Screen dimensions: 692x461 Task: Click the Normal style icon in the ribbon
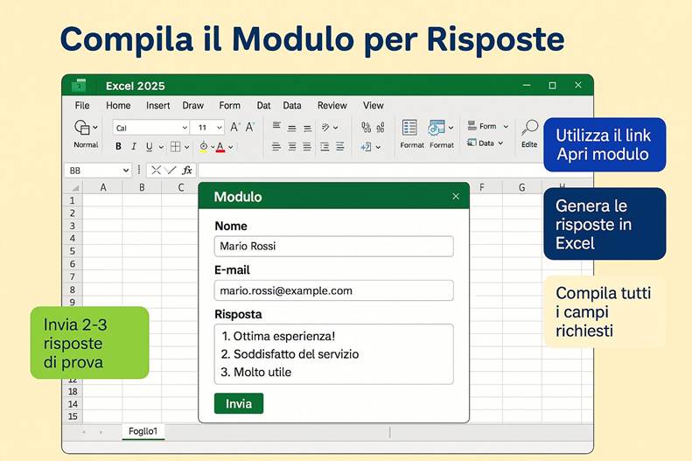coord(82,127)
